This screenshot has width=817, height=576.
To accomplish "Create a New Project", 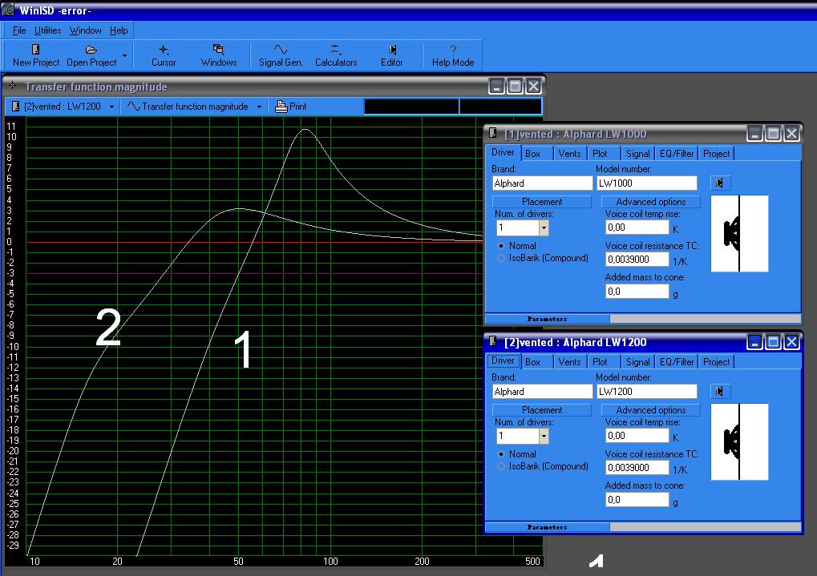I will pos(34,54).
